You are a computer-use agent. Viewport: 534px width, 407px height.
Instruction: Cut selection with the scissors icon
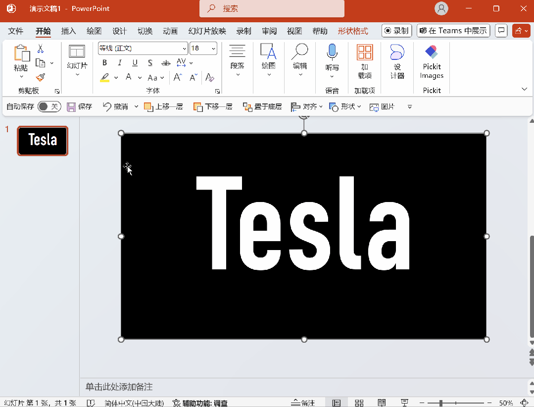41,49
